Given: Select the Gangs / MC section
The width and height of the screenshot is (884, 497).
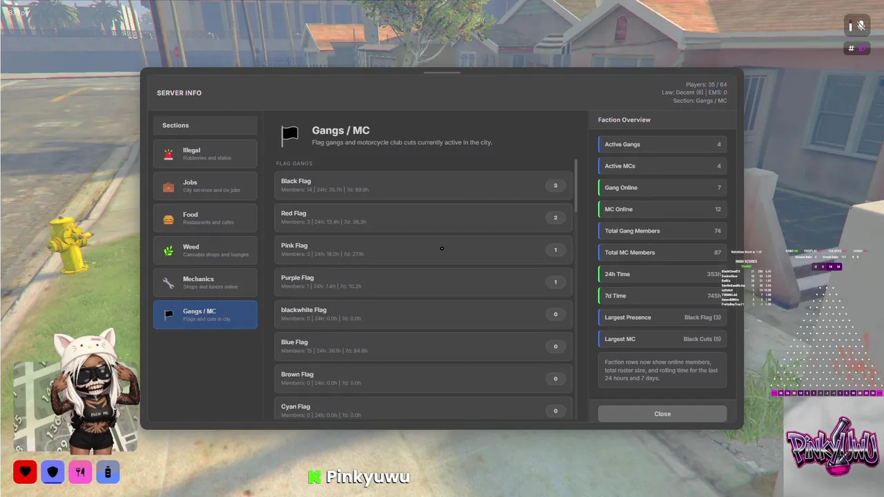Looking at the screenshot, I should pyautogui.click(x=205, y=315).
